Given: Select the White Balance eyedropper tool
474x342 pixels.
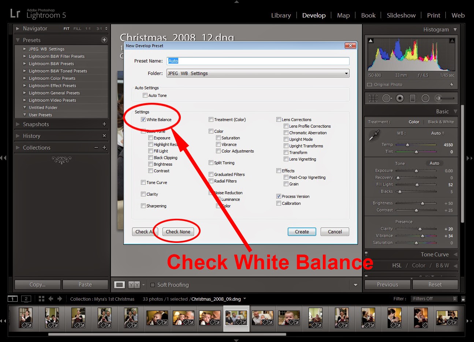Looking at the screenshot, I should pyautogui.click(x=374, y=136).
